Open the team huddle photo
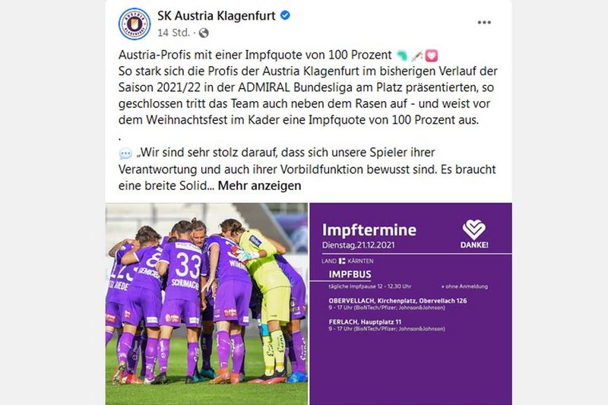This screenshot has width=608, height=405. 207,304
